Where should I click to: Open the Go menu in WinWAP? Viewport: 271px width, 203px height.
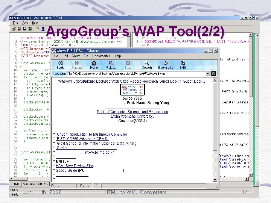[x=86, y=56]
